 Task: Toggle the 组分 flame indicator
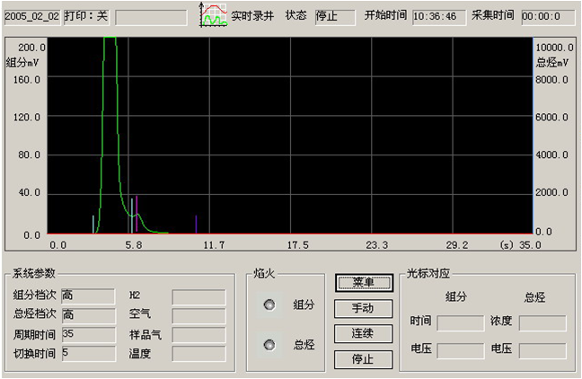pos(269,304)
